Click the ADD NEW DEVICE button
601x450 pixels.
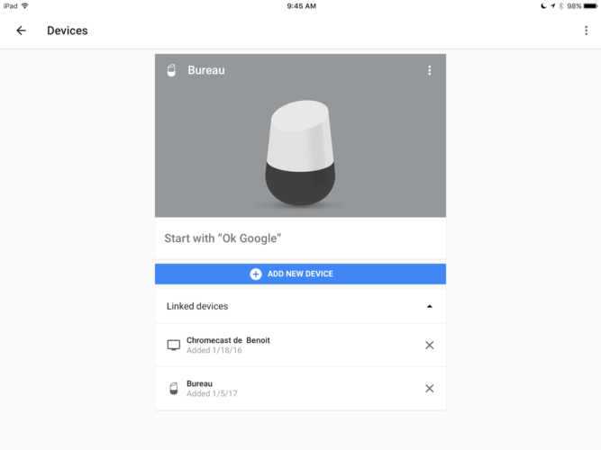(x=300, y=274)
